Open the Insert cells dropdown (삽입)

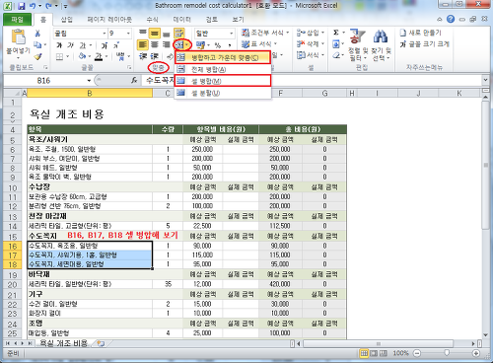click(x=311, y=33)
